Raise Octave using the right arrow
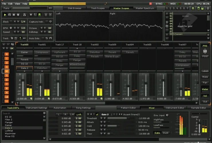Image resolution: width=212 pixels, height=143 pixels. coord(45,28)
